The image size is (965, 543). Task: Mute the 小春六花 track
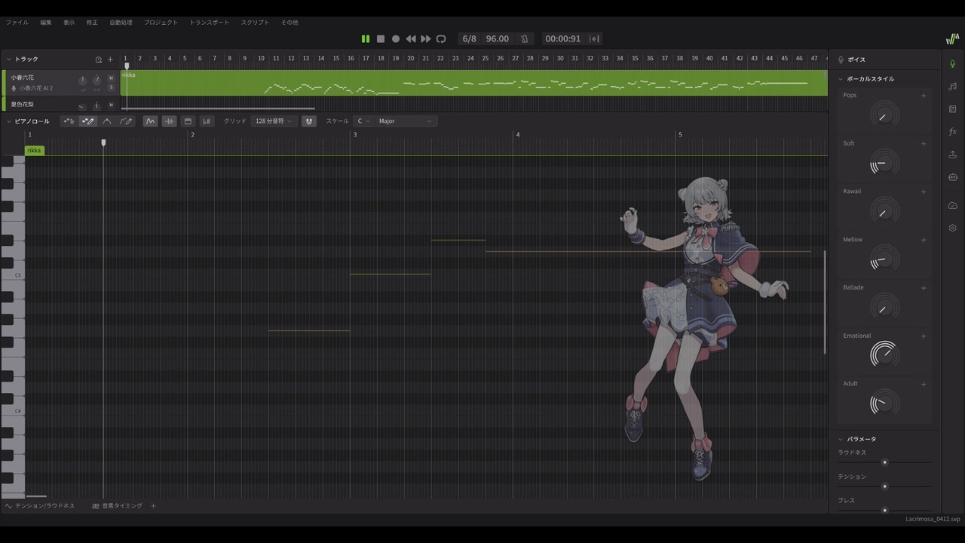tap(111, 78)
